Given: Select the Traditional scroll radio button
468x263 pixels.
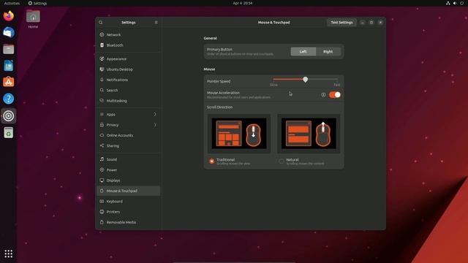Looking at the screenshot, I should [x=211, y=161].
